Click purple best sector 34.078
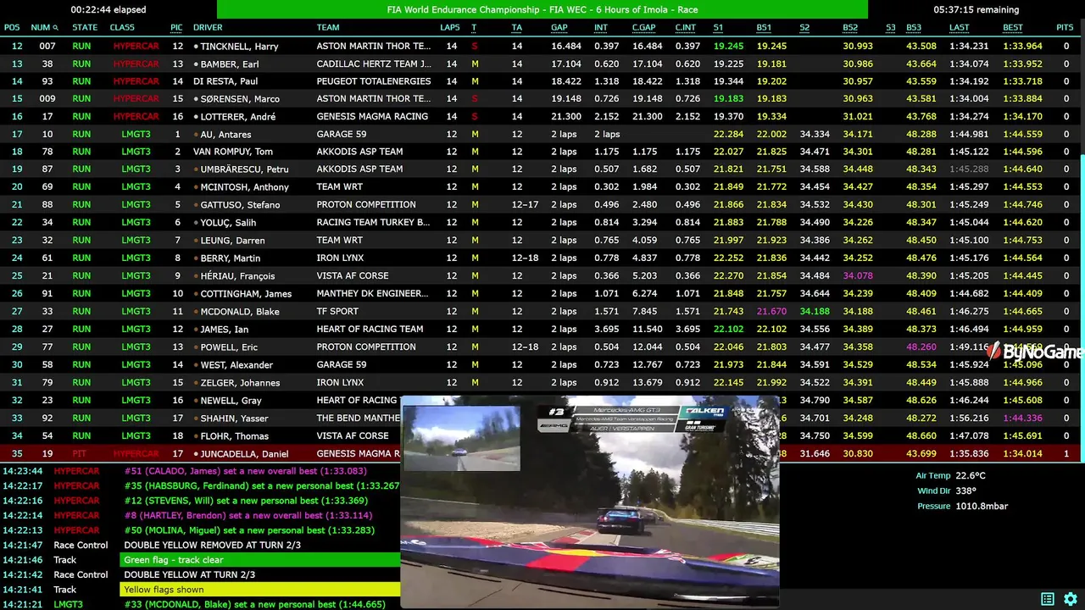This screenshot has height=610, width=1085. [858, 276]
